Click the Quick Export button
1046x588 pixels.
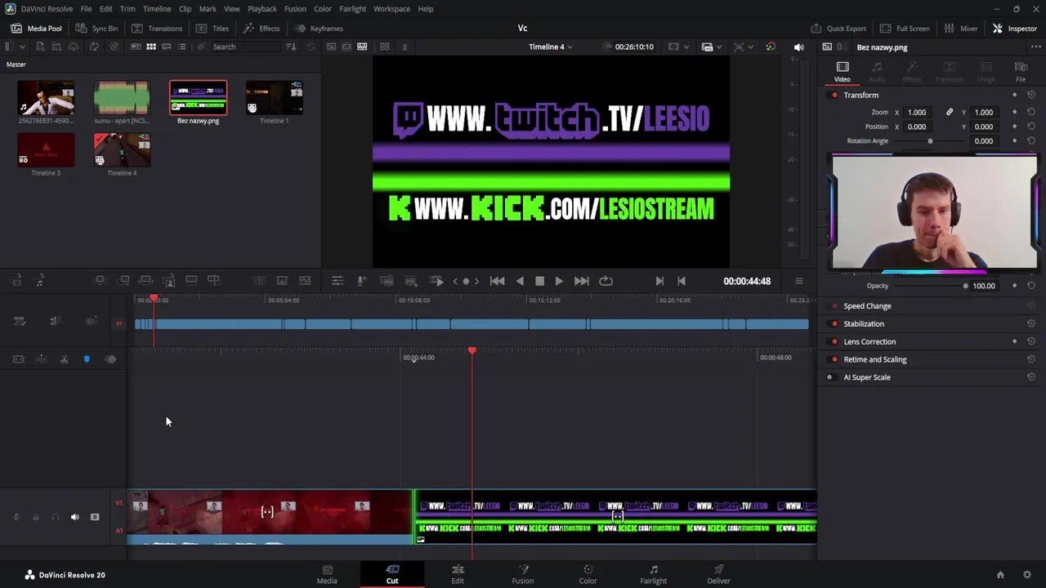[838, 29]
